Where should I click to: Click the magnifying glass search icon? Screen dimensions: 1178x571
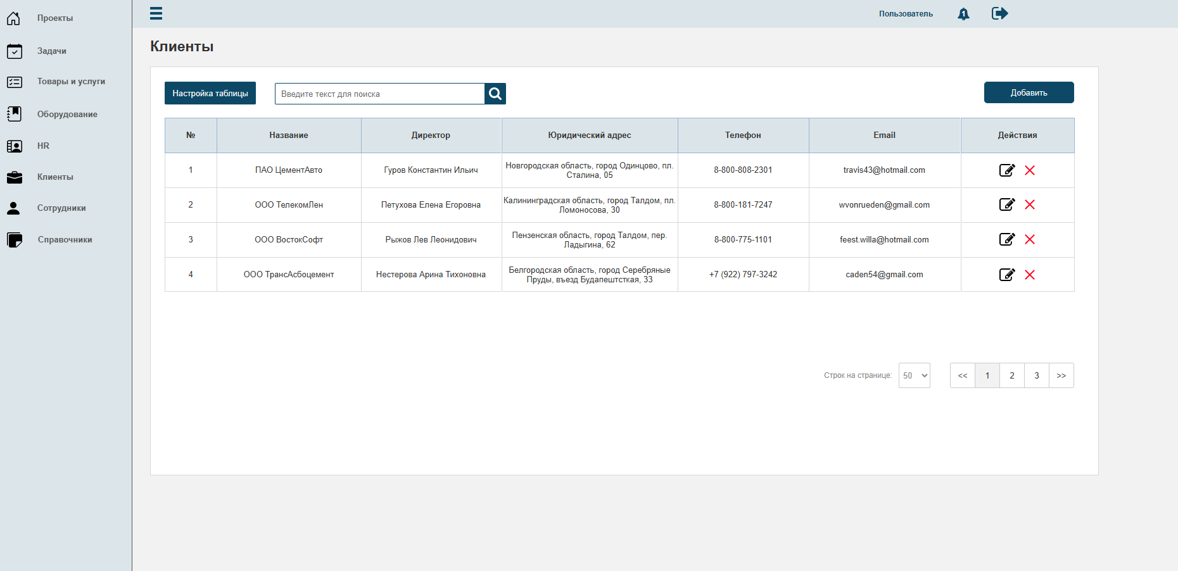click(x=495, y=94)
